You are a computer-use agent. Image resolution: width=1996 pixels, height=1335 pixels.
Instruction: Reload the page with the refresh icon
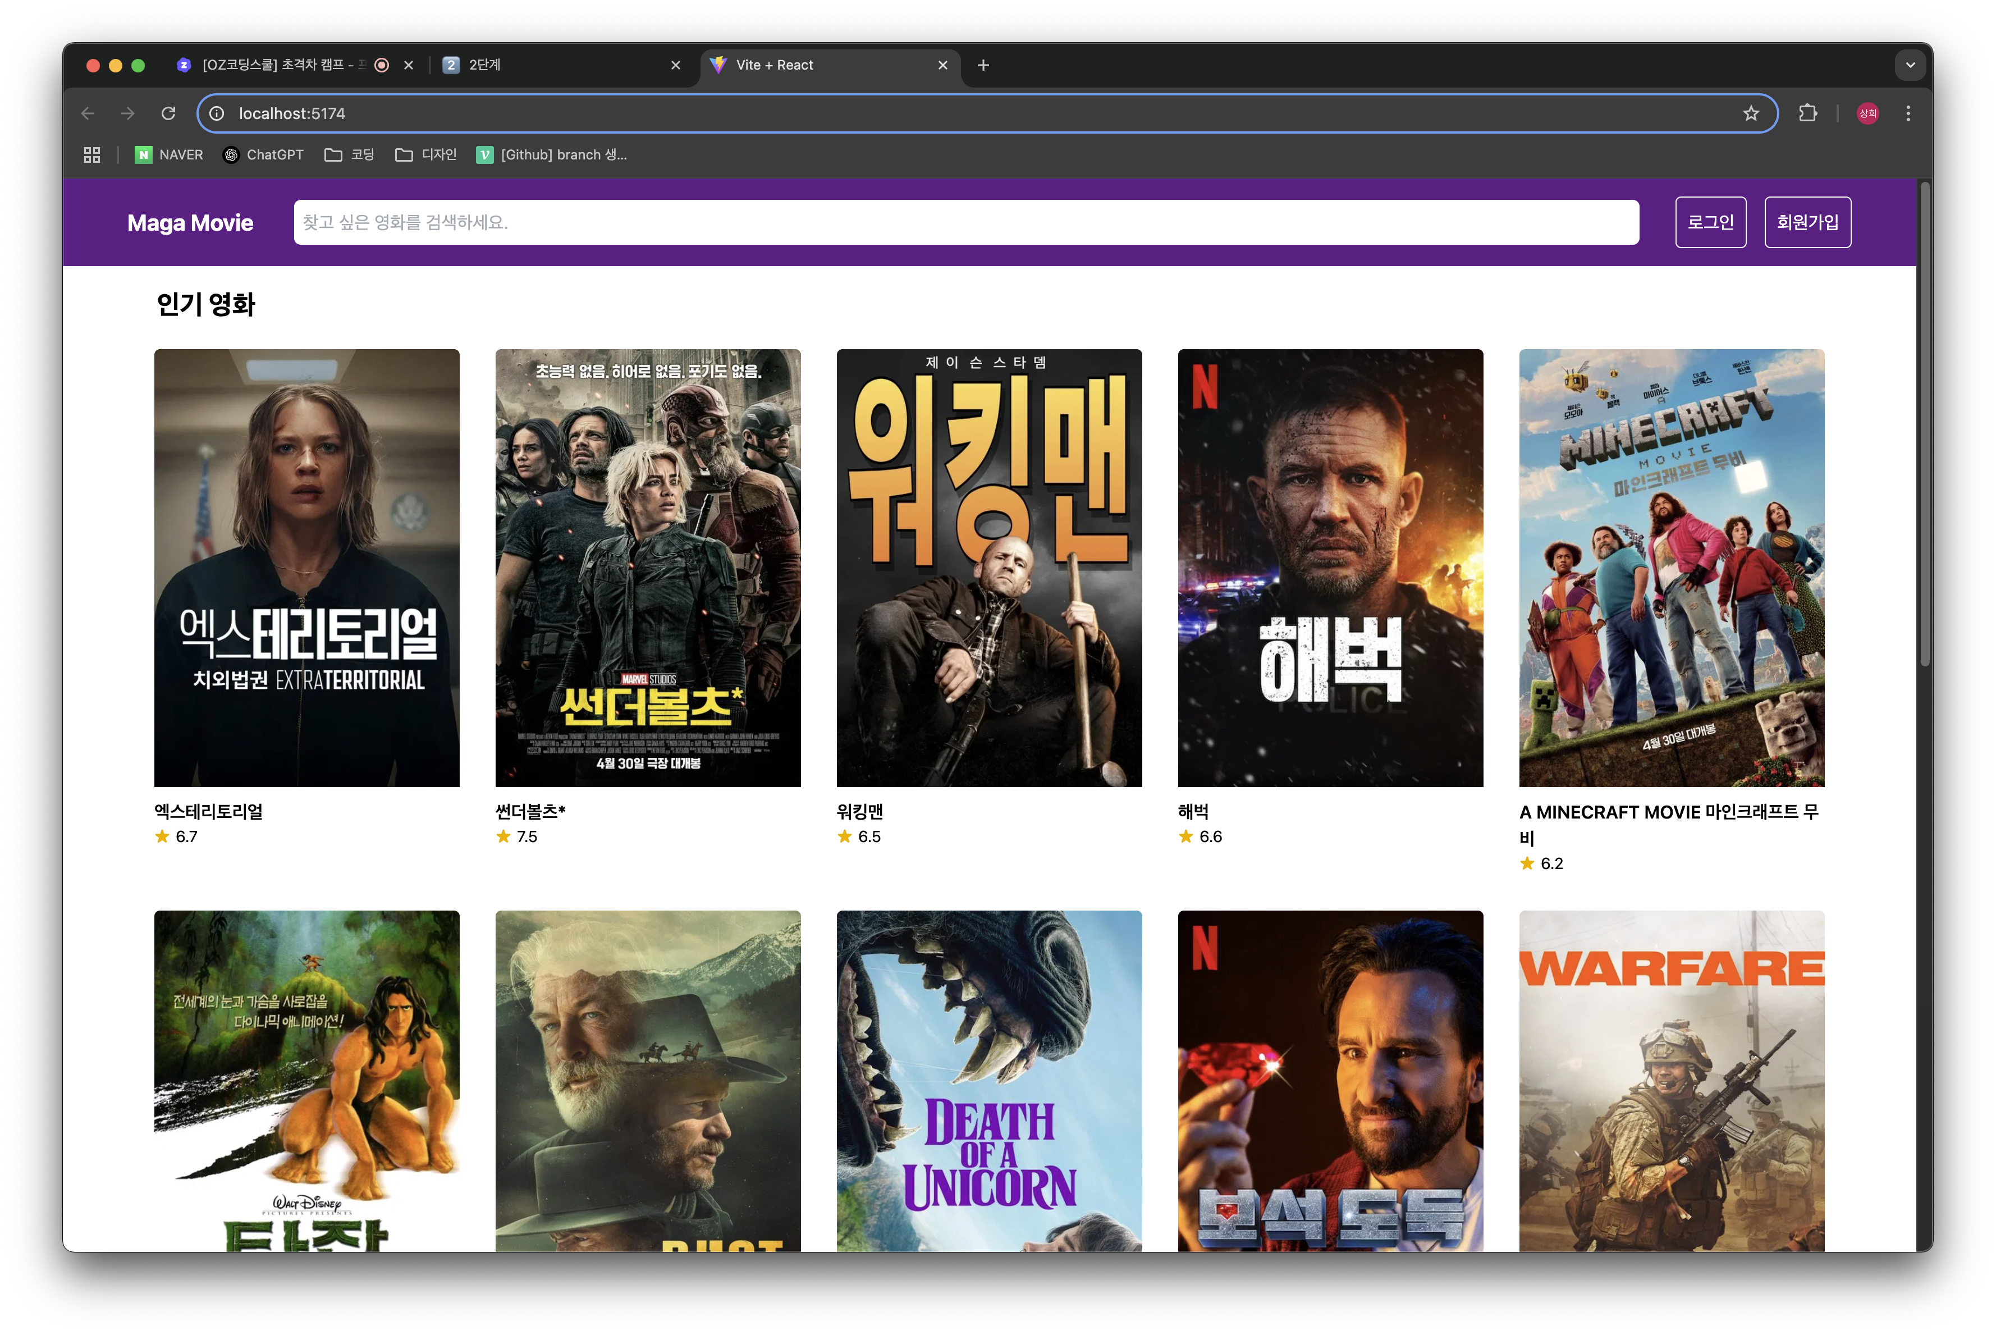click(x=168, y=113)
